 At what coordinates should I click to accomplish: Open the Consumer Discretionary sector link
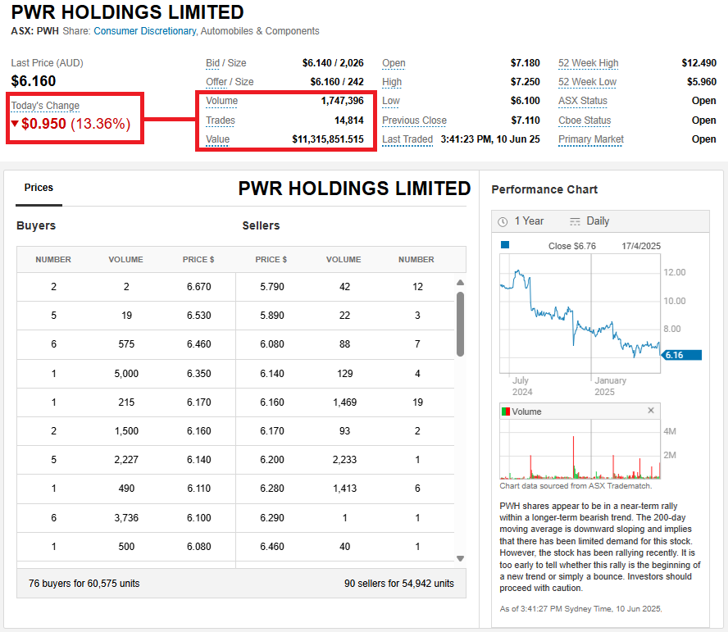144,31
